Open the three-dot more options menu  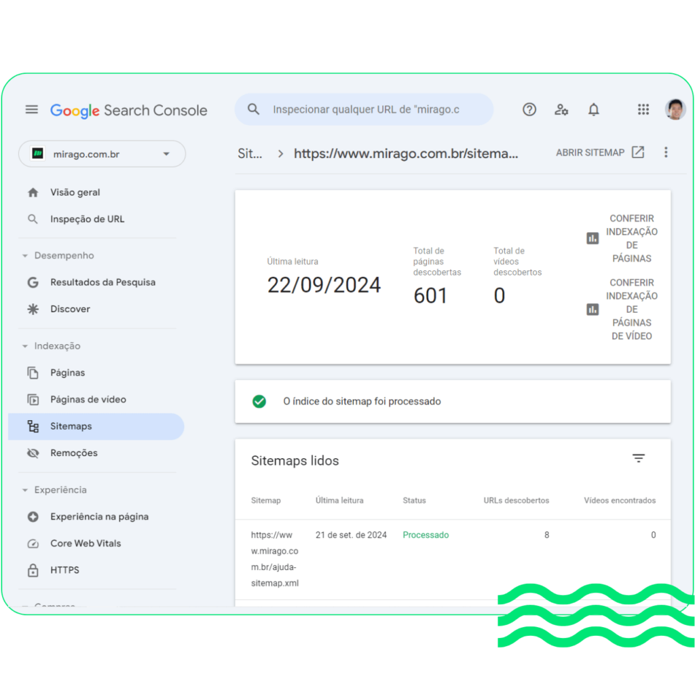pyautogui.click(x=666, y=153)
